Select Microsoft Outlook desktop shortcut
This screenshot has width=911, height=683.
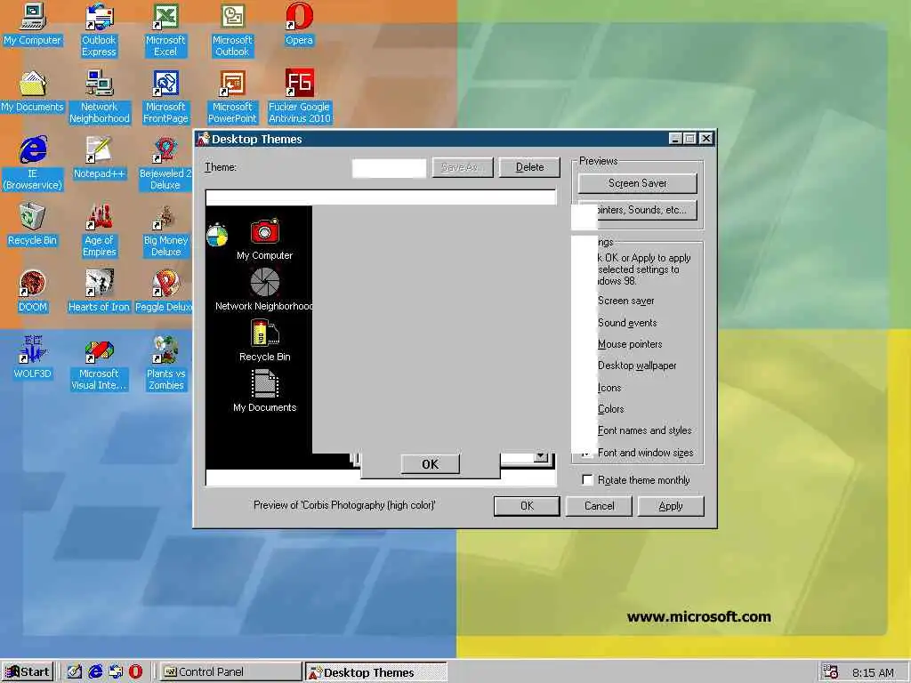232,30
